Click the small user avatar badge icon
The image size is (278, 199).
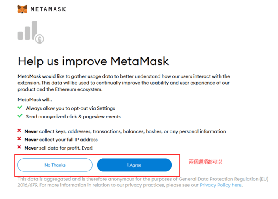click(x=40, y=39)
